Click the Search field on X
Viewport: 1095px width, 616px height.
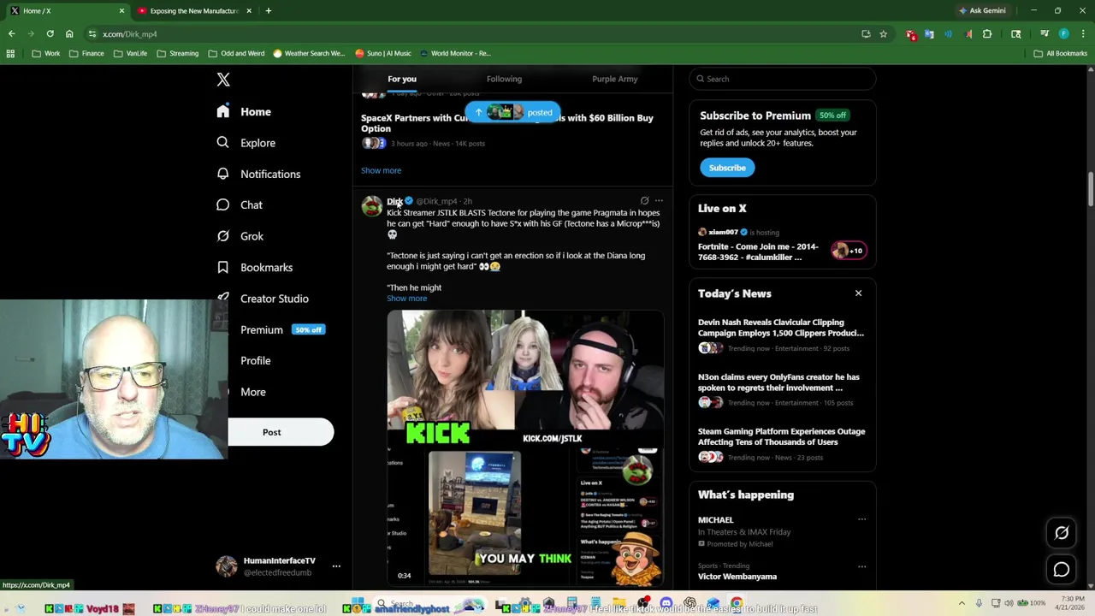[782, 79]
